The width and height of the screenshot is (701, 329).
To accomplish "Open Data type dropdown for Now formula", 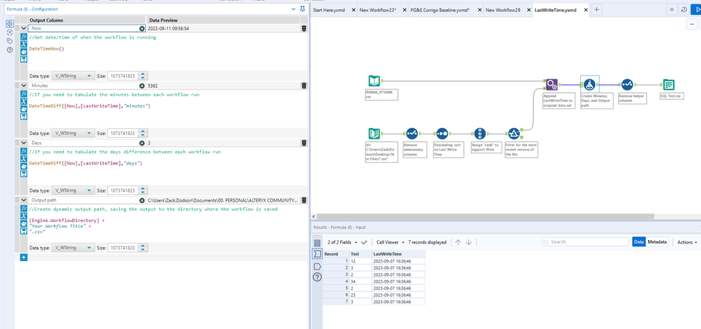I will coord(74,75).
